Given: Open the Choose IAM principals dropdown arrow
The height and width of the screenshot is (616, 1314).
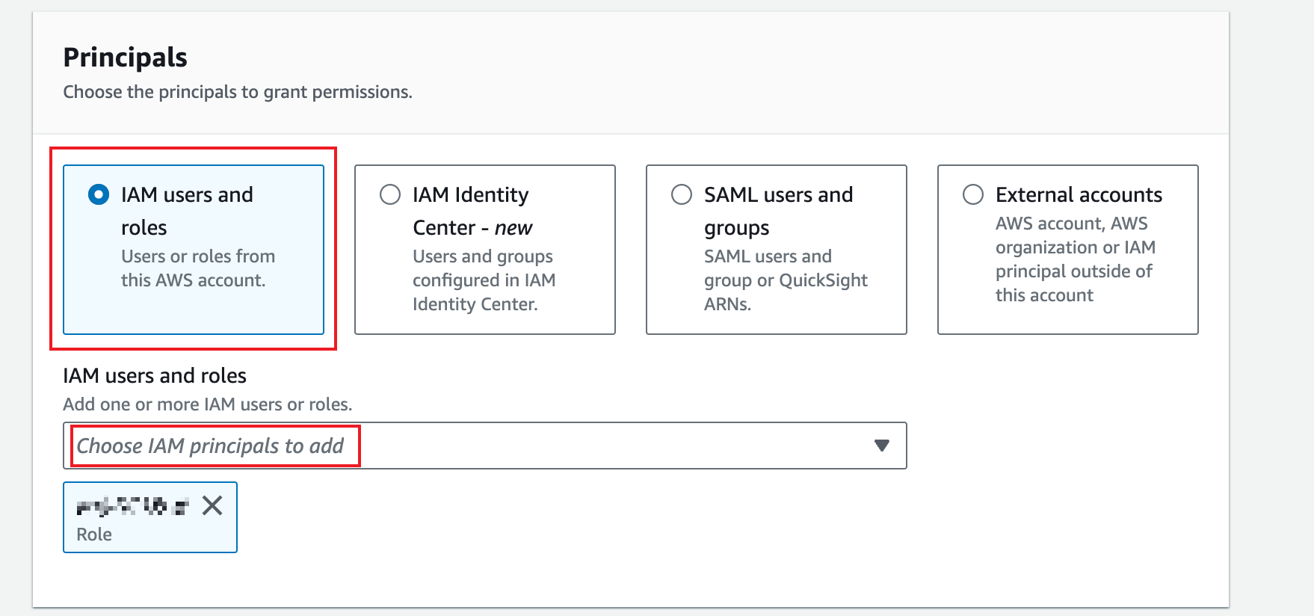Looking at the screenshot, I should tap(882, 446).
